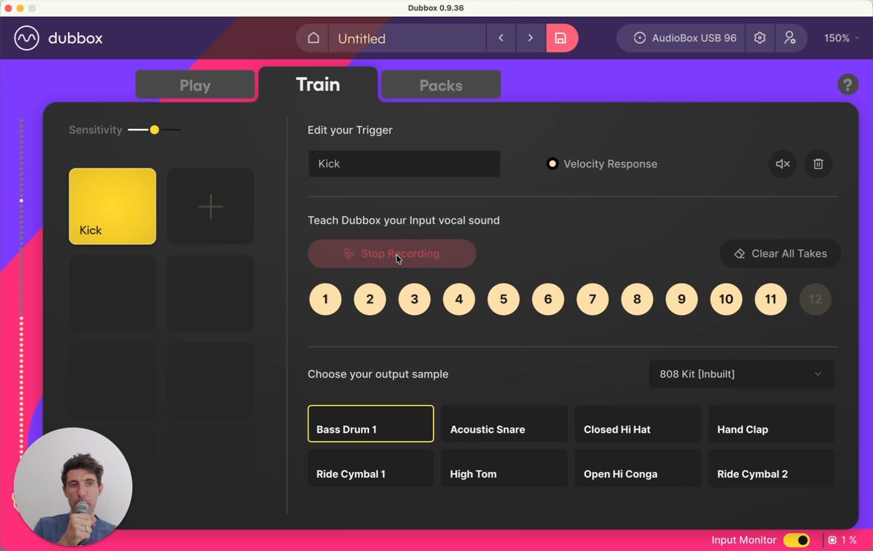
Task: Click the Kick trigger name field
Action: 404,164
